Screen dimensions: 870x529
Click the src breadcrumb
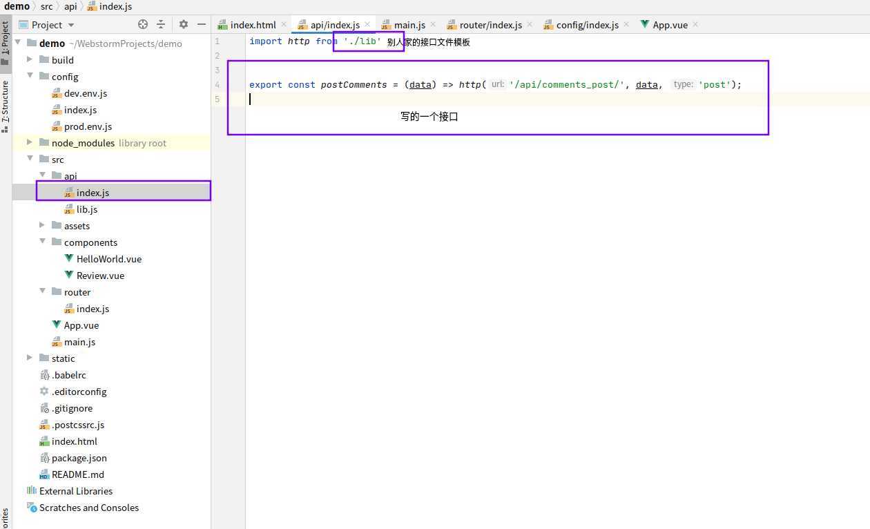tap(46, 6)
